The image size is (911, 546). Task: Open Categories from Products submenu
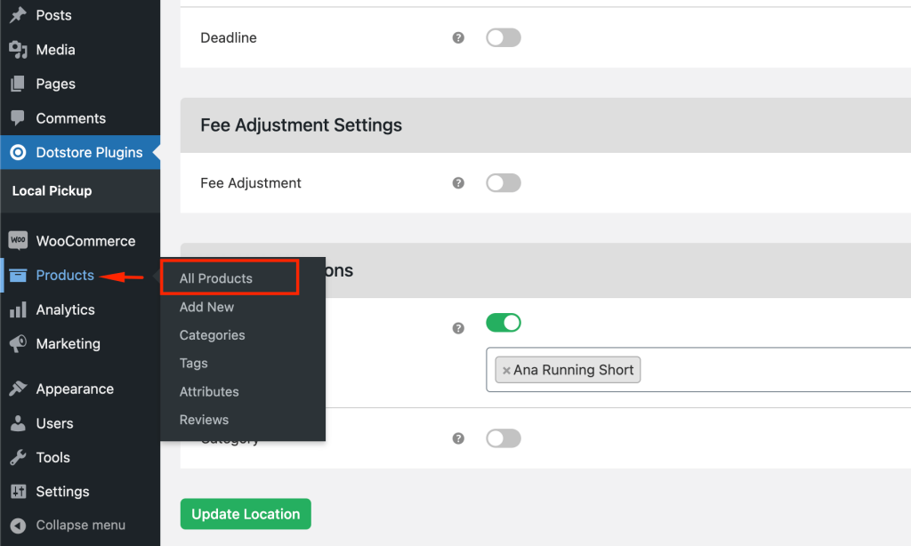coord(212,335)
